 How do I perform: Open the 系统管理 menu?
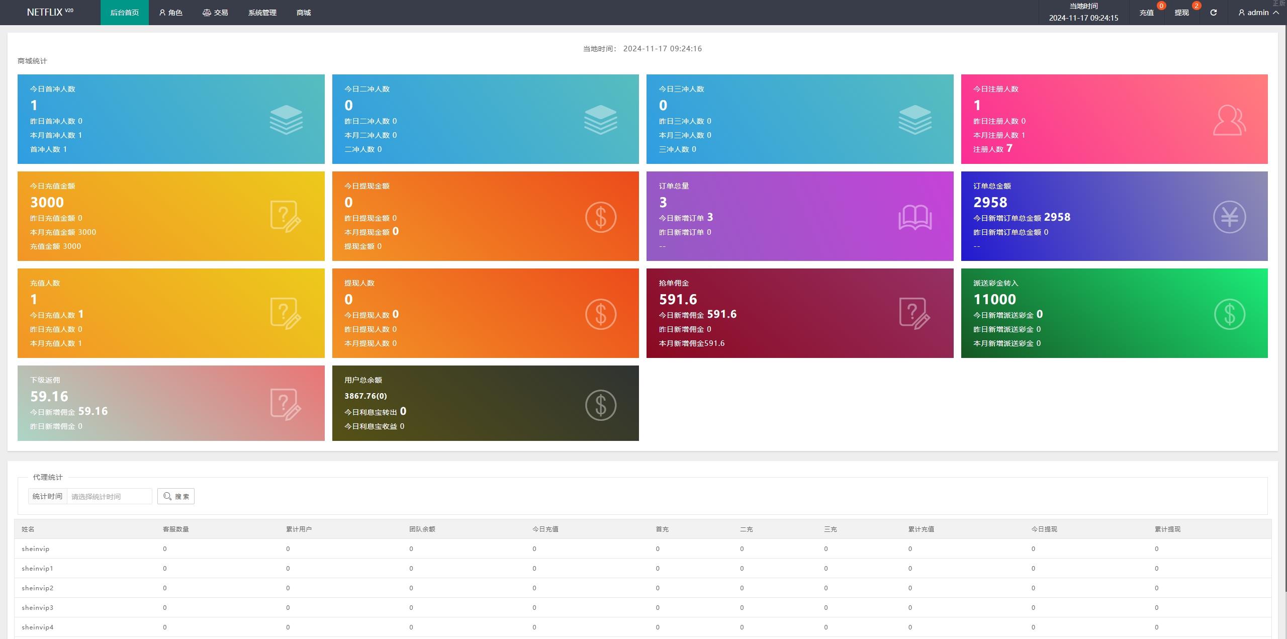click(262, 13)
